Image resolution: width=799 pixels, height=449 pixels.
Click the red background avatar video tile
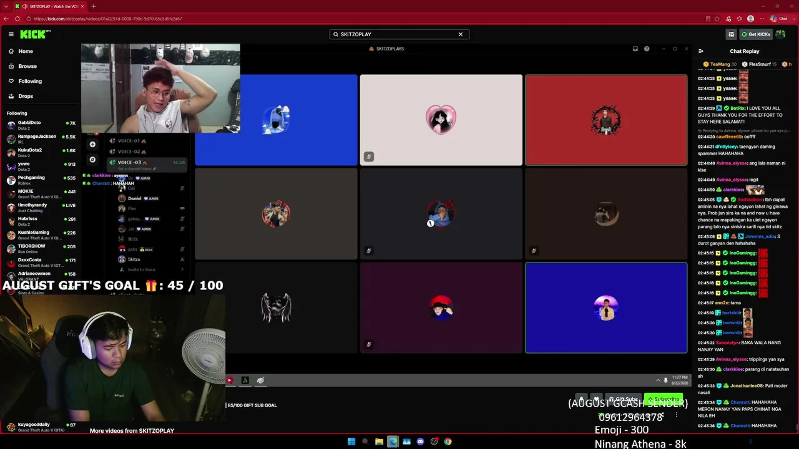(x=606, y=120)
